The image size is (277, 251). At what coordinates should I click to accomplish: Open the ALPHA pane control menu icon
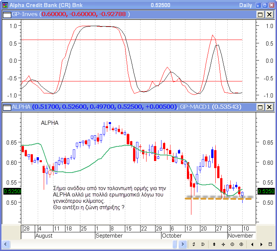[x=7, y=107]
